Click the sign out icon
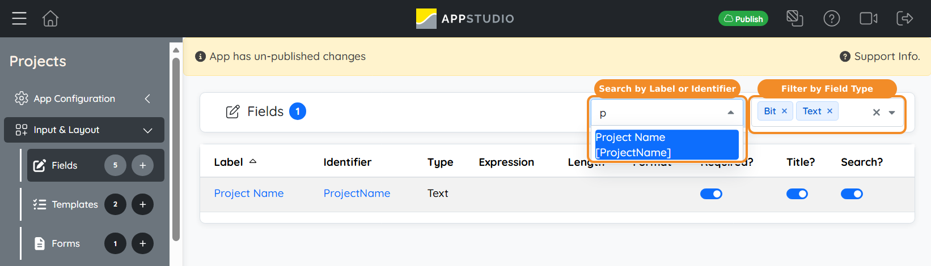This screenshot has width=931, height=266. (905, 19)
